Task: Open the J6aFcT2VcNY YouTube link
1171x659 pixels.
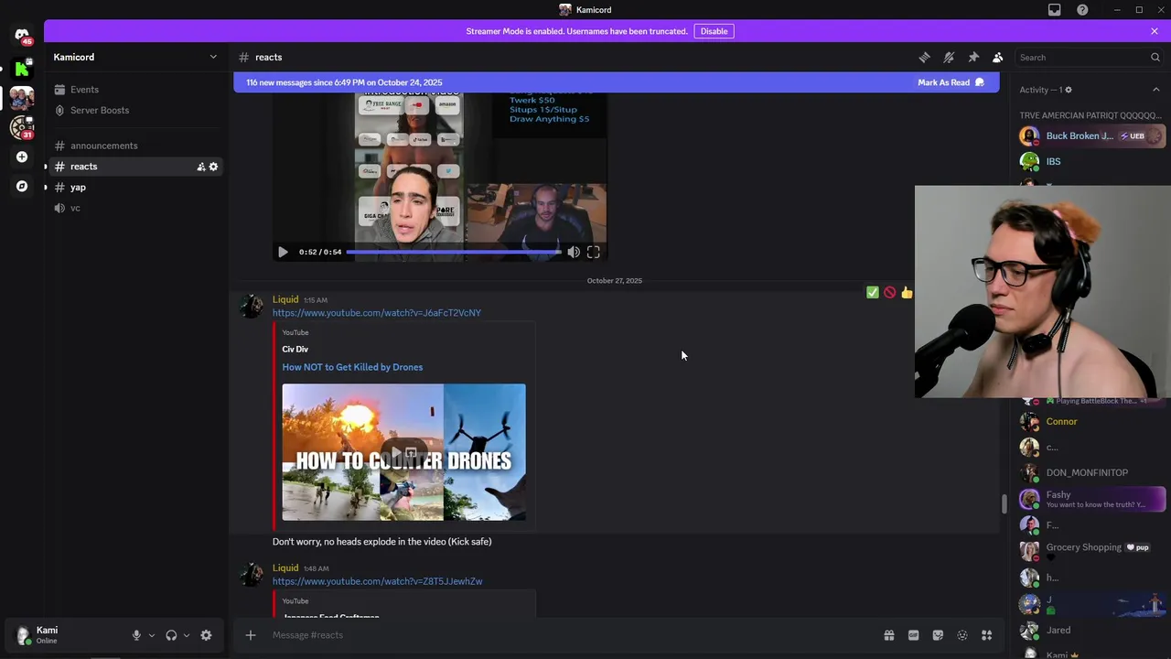Action: [x=376, y=313]
